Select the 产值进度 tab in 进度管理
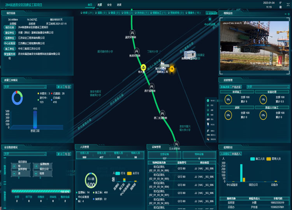The width and height of the screenshot is (292, 210). pyautogui.click(x=236, y=87)
